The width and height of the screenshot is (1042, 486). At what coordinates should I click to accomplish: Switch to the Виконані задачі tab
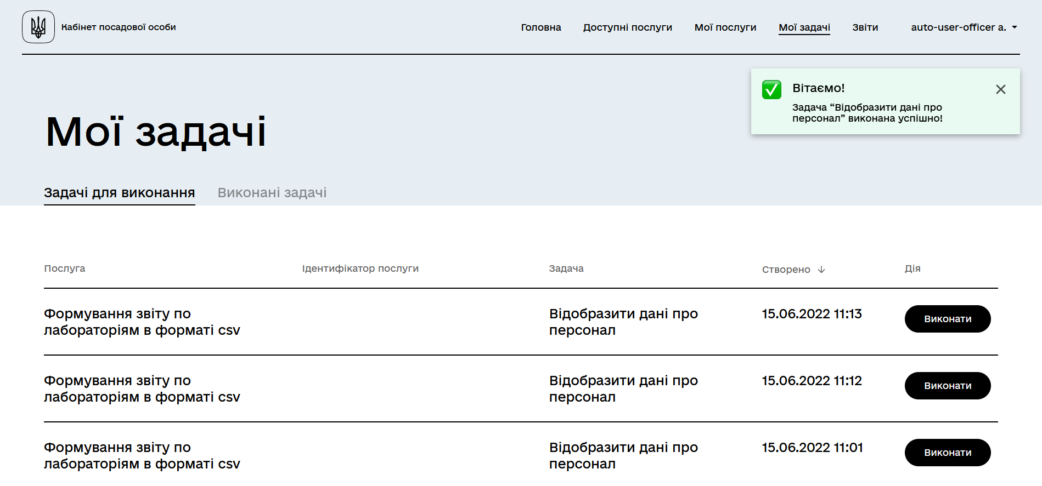[x=272, y=193]
